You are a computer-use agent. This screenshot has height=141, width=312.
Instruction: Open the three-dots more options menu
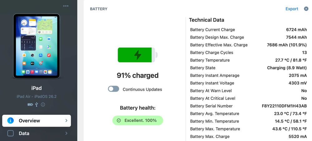tap(66, 6)
